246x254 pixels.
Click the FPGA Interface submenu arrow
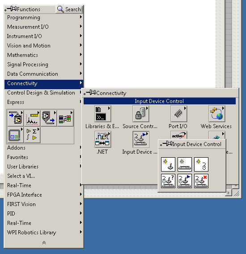point(81,194)
